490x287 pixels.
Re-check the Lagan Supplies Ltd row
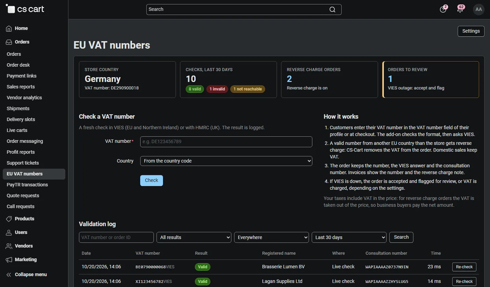pyautogui.click(x=464, y=282)
